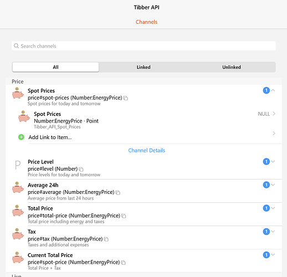Show only Linked channels
The width and height of the screenshot is (287, 277).
143,67
